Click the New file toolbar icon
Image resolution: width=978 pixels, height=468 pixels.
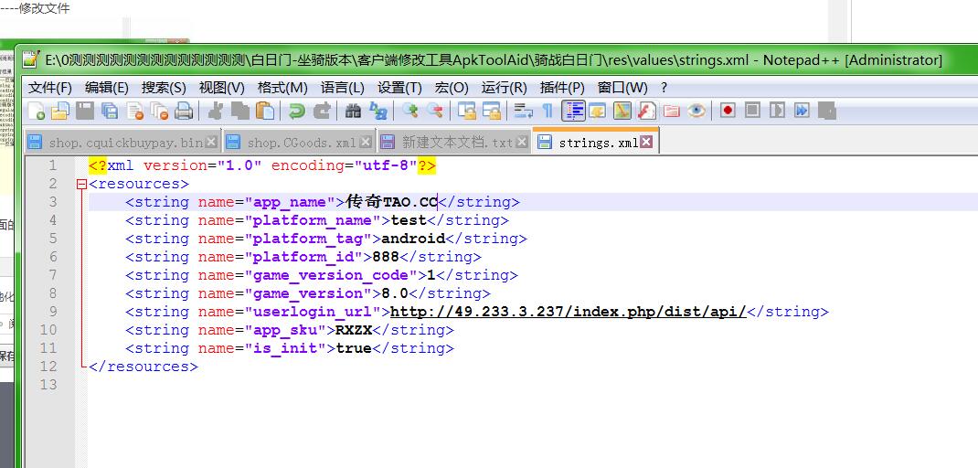37,111
